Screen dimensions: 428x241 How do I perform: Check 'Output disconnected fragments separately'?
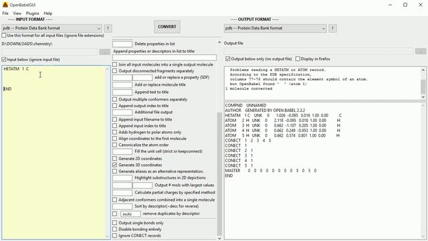tap(114, 71)
